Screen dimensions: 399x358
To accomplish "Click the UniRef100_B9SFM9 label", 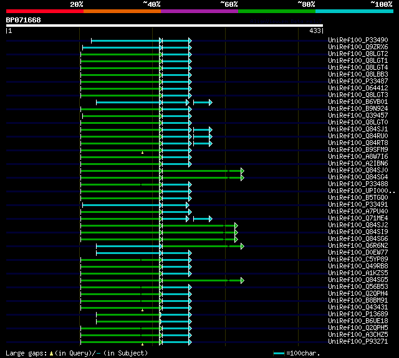I will pyautogui.click(x=358, y=149).
